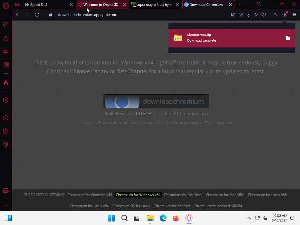Open File Explorer from taskbar
The height and width of the screenshot is (225, 300).
coord(150,218)
